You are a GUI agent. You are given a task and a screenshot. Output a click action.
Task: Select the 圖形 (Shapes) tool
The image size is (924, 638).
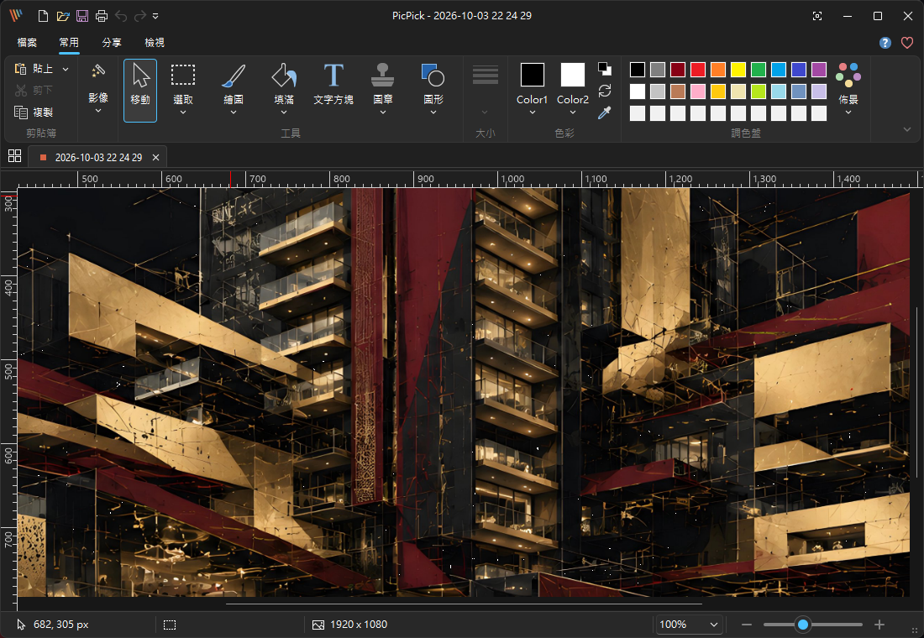[x=433, y=90]
